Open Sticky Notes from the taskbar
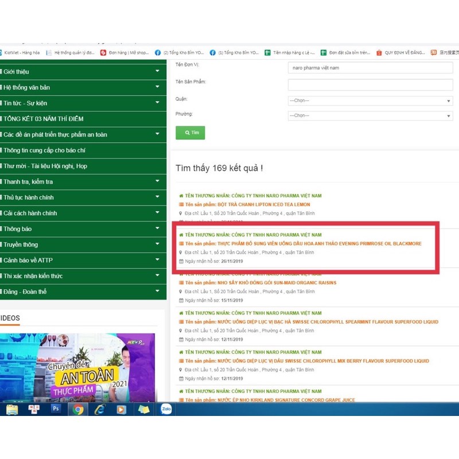This screenshot has height=459, width=459. coord(144,409)
